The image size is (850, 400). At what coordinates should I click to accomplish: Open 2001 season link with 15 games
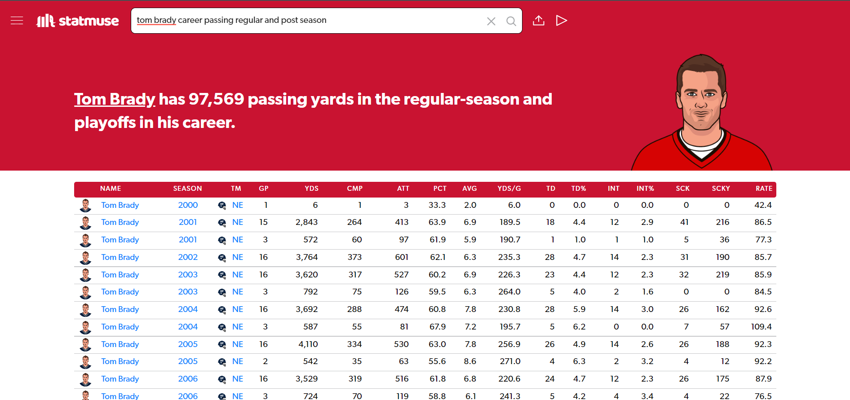tap(188, 222)
